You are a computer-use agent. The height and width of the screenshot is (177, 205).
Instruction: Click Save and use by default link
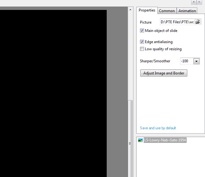[x=158, y=128]
